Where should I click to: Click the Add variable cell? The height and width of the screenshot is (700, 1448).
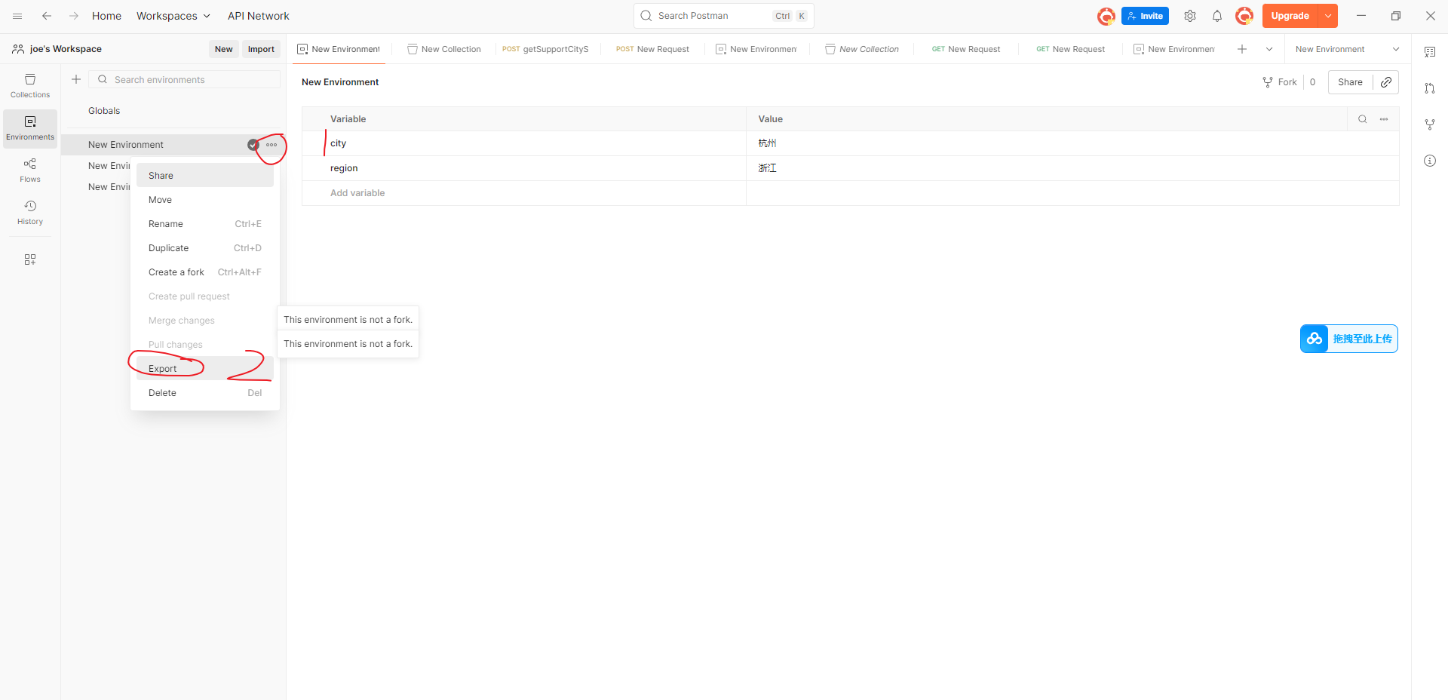pos(524,193)
